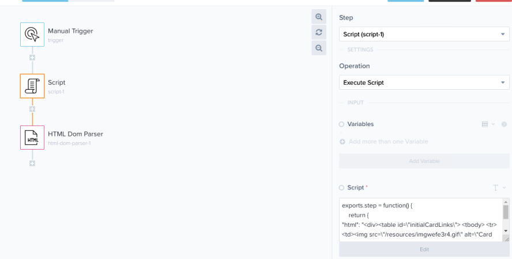Add a step after HTML Dom Parser

pyautogui.click(x=32, y=163)
